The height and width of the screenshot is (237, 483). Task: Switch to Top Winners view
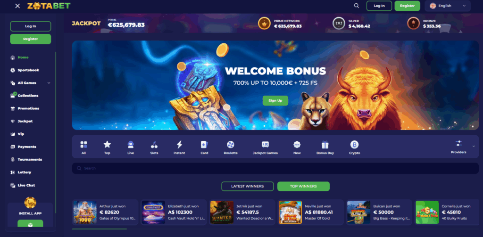pyautogui.click(x=303, y=186)
